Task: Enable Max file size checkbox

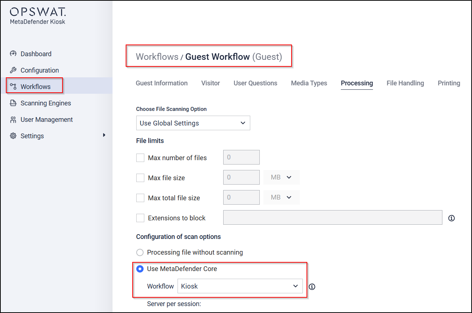Action: click(x=140, y=178)
